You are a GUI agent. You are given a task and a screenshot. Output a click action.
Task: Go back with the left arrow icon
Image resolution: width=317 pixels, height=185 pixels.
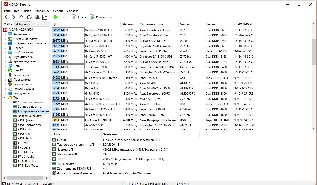pos(6,17)
